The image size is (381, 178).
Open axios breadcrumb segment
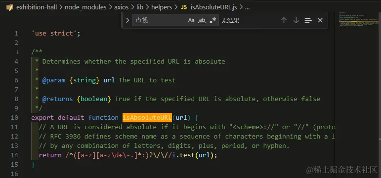pos(121,7)
